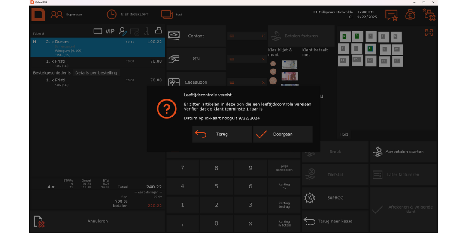467x233 pixels.
Task: Open the Details per bestelling tab
Action: click(x=96, y=73)
